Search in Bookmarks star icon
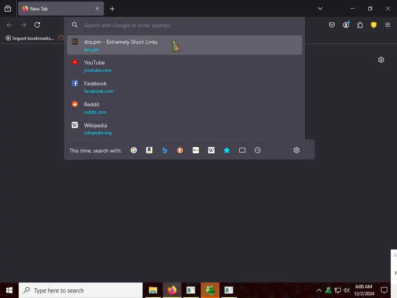The width and height of the screenshot is (397, 298). point(226,150)
